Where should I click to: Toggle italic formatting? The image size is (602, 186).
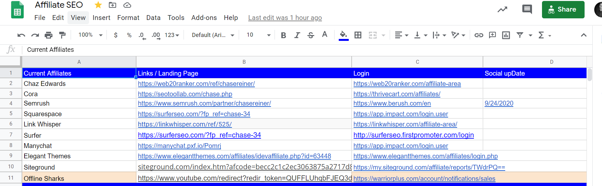(297, 35)
